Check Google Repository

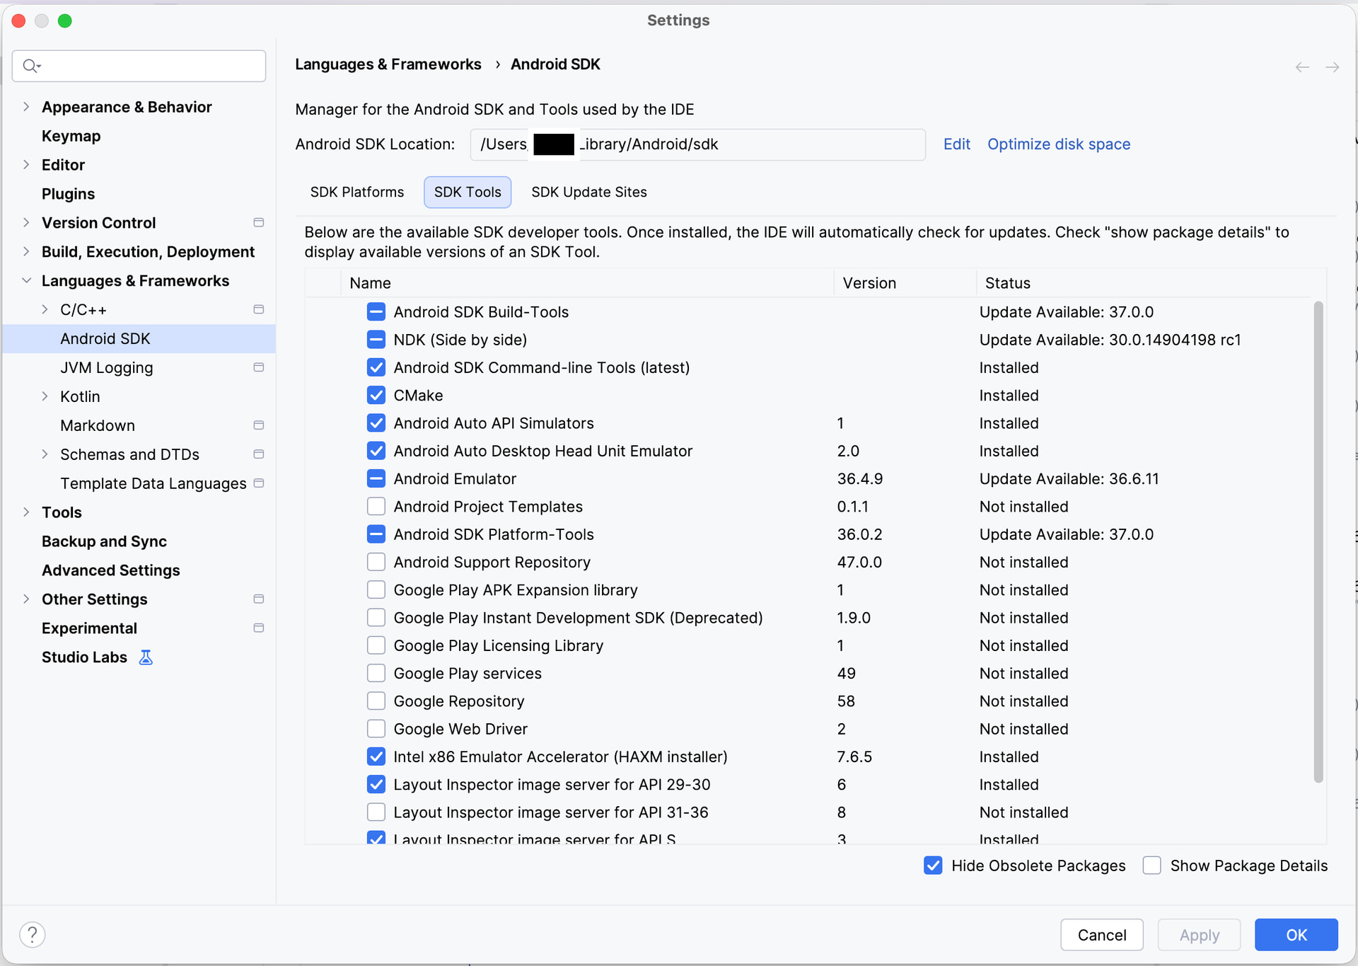coord(376,701)
